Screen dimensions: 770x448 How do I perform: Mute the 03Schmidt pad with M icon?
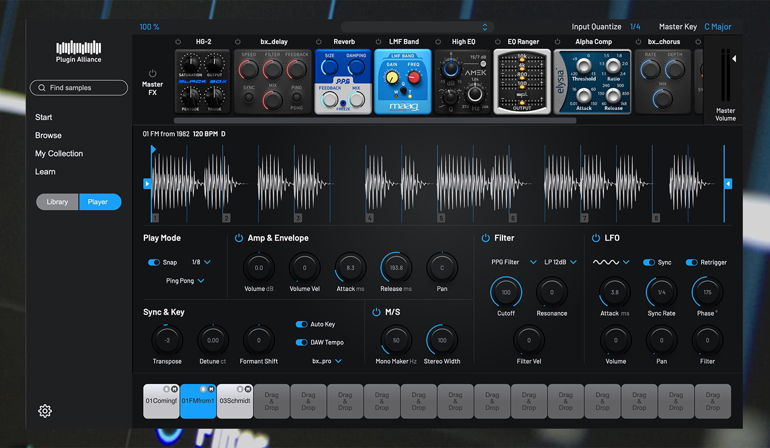247,389
